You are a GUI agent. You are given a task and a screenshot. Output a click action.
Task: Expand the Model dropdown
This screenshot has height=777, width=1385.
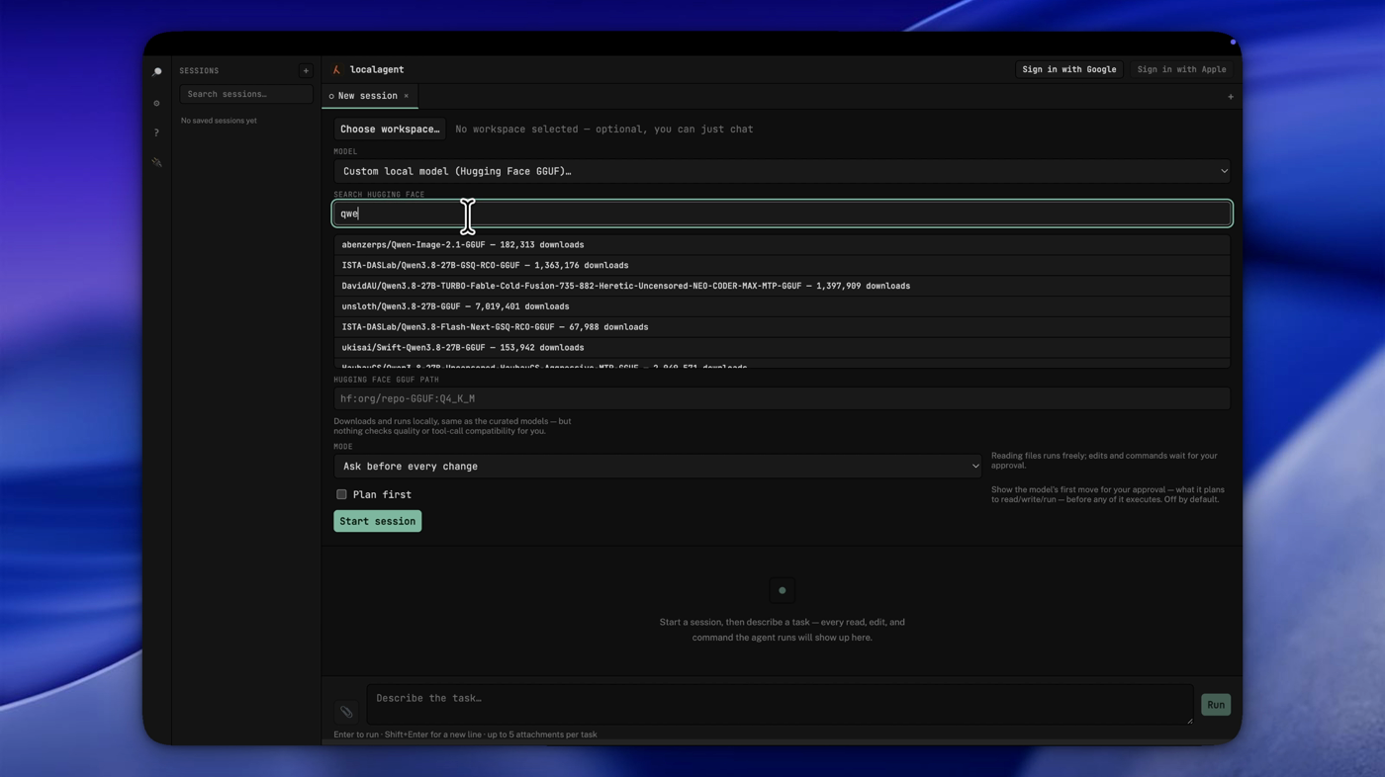(782, 171)
